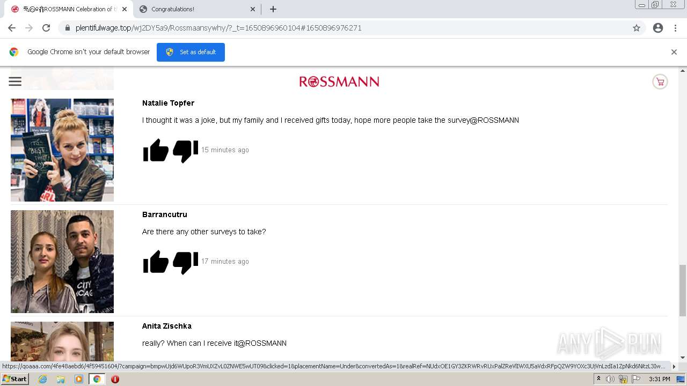Click the Set as default button
This screenshot has height=386, width=687.
point(191,52)
